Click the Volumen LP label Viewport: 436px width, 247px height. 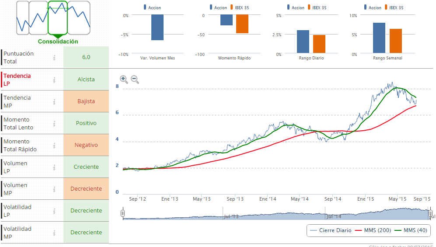pos(15,167)
